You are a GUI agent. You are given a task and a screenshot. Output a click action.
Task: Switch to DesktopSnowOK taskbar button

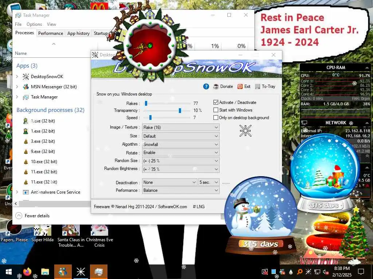tap(81, 272)
